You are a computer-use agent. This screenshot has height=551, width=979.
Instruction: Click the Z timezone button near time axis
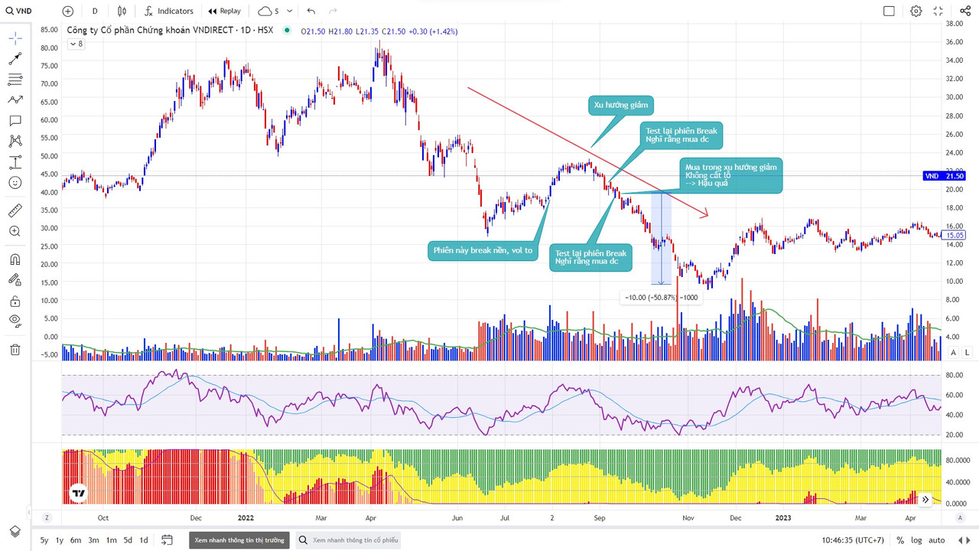click(46, 518)
